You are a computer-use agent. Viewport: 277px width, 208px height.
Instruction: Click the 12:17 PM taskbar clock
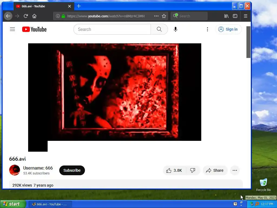pyautogui.click(x=267, y=204)
